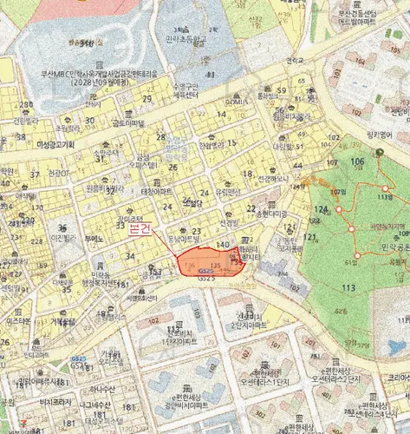Click the house icon above 선경하모니
The height and width of the screenshot is (434, 410).
tap(272, 170)
